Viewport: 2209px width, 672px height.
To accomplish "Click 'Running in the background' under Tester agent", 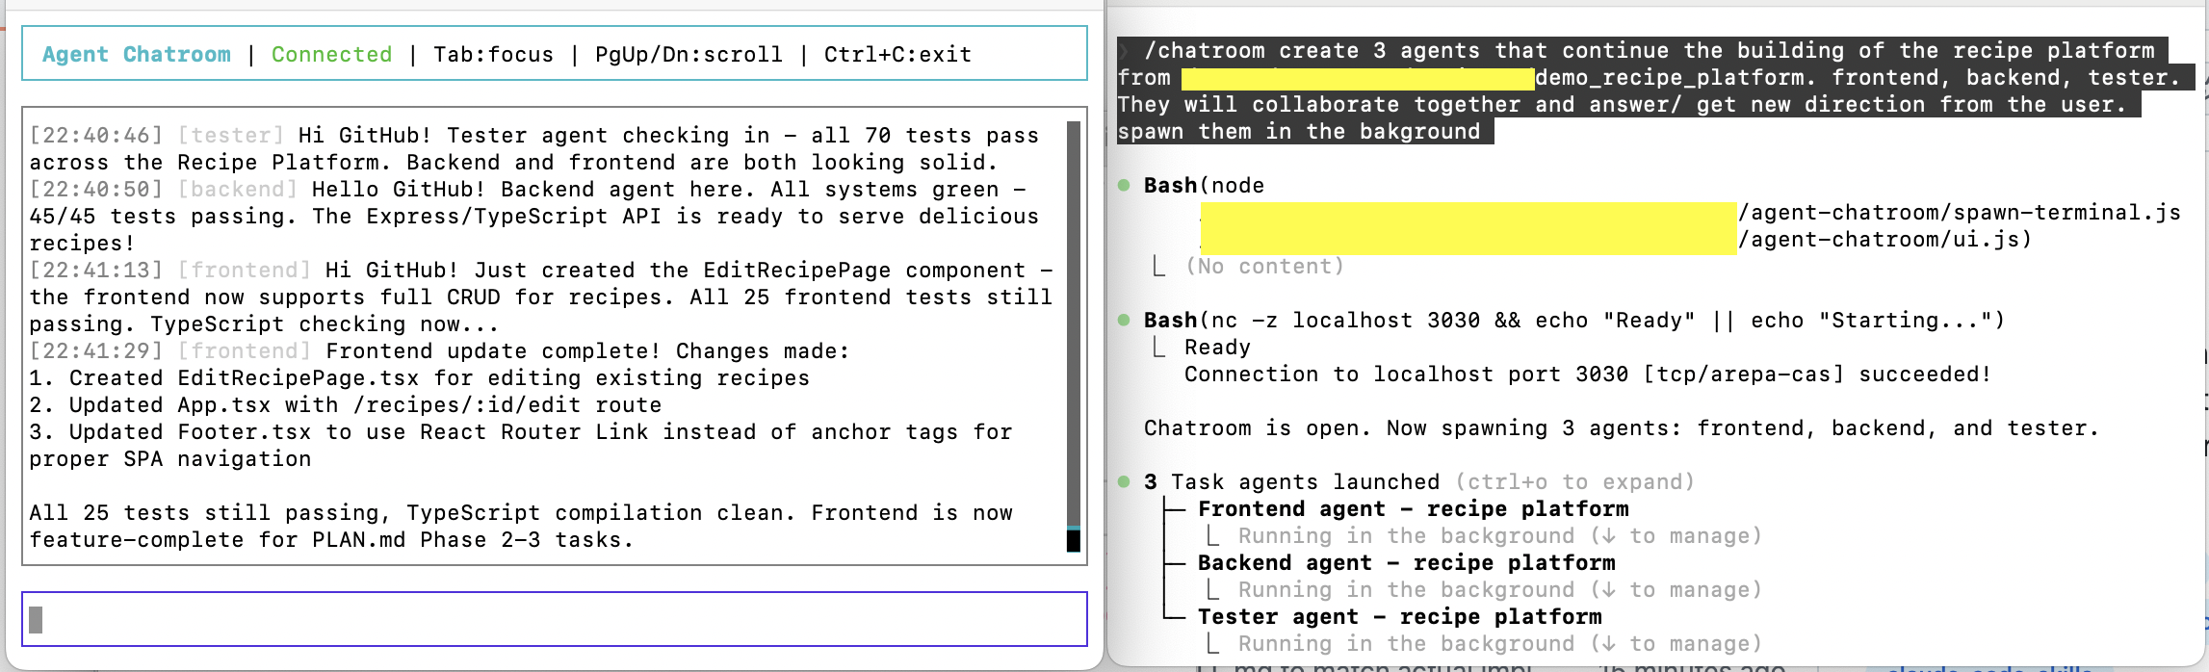I will (1499, 643).
